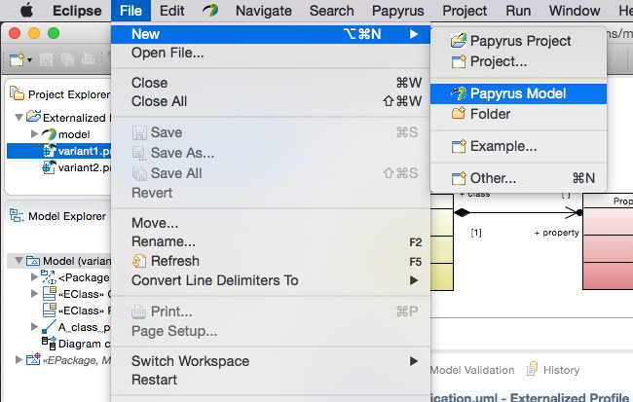This screenshot has height=402, width=633.
Task: Click the Papyrus bird icon in menu bar
Action: tap(210, 10)
